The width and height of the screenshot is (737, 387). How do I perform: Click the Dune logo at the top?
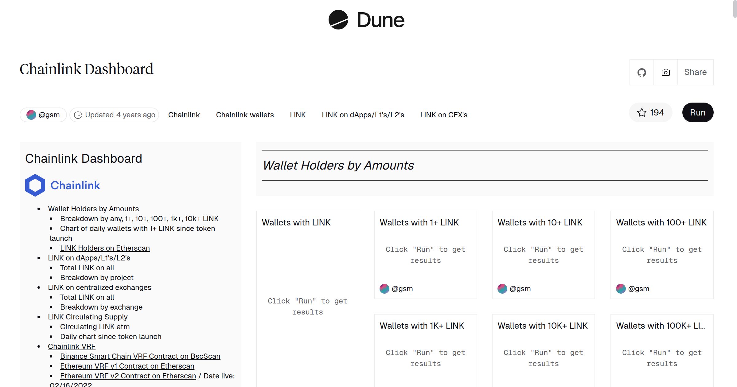pos(366,20)
